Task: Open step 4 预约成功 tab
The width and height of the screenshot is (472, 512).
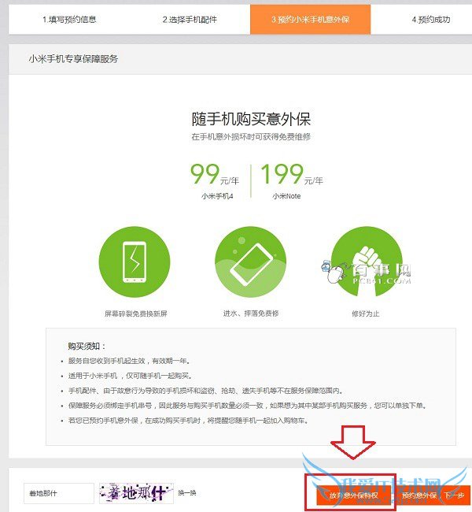Action: (x=431, y=20)
